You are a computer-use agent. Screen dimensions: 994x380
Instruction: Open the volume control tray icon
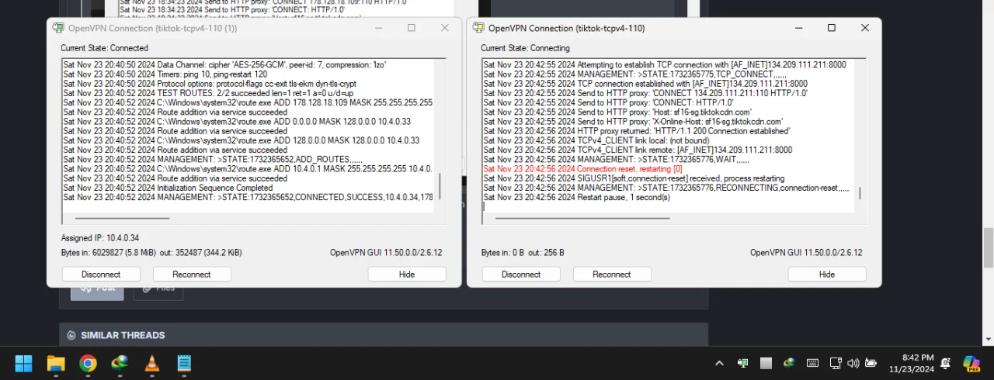pos(853,363)
